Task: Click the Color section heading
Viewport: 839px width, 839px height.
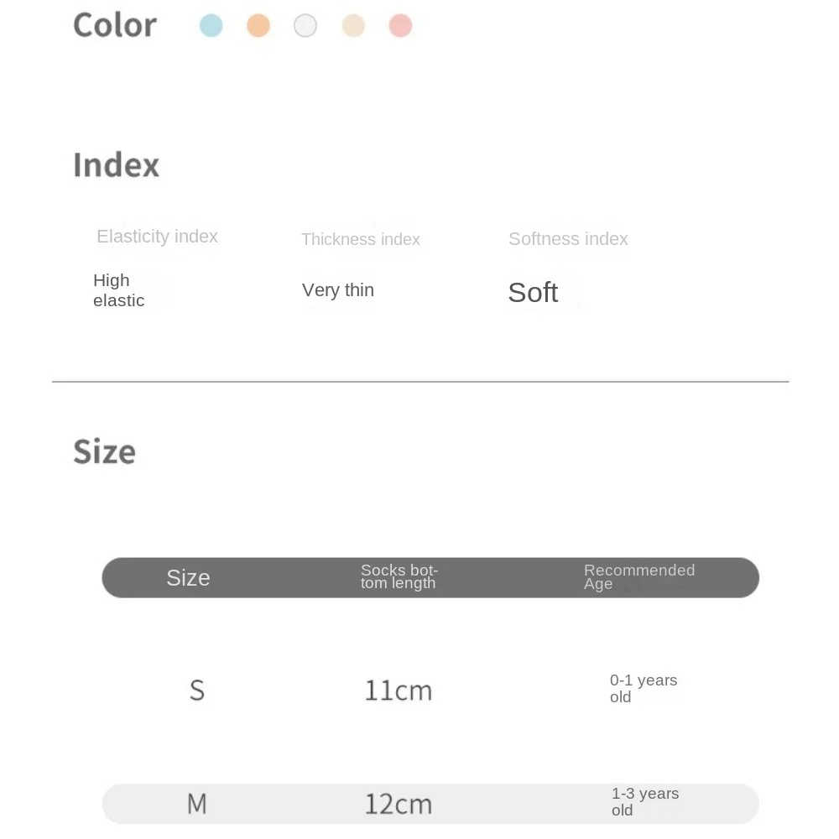Action: click(115, 25)
